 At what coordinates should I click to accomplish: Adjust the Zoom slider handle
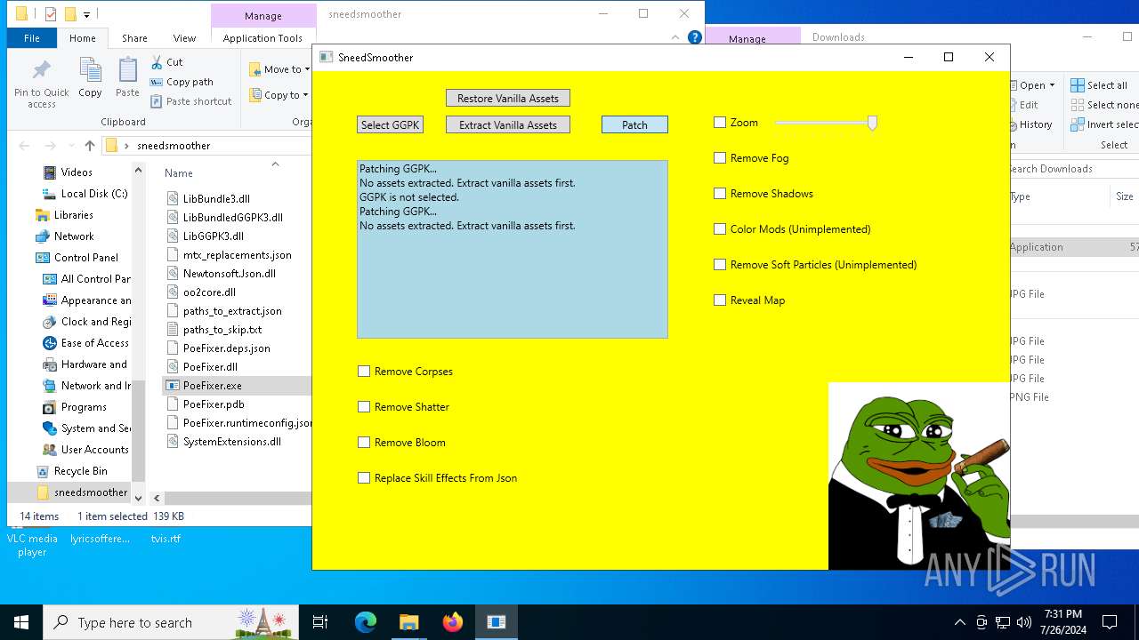click(x=872, y=123)
